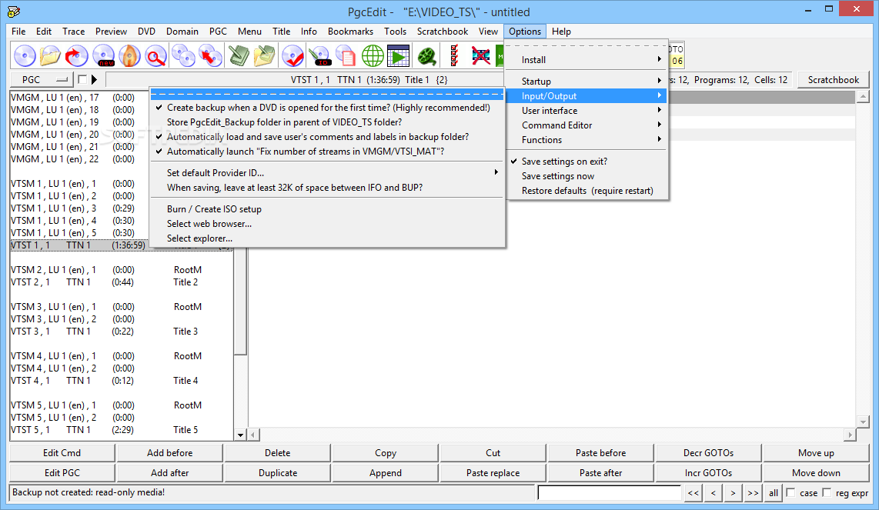The image size is (879, 510).
Task: Click the Scratchbook button
Action: click(x=833, y=79)
